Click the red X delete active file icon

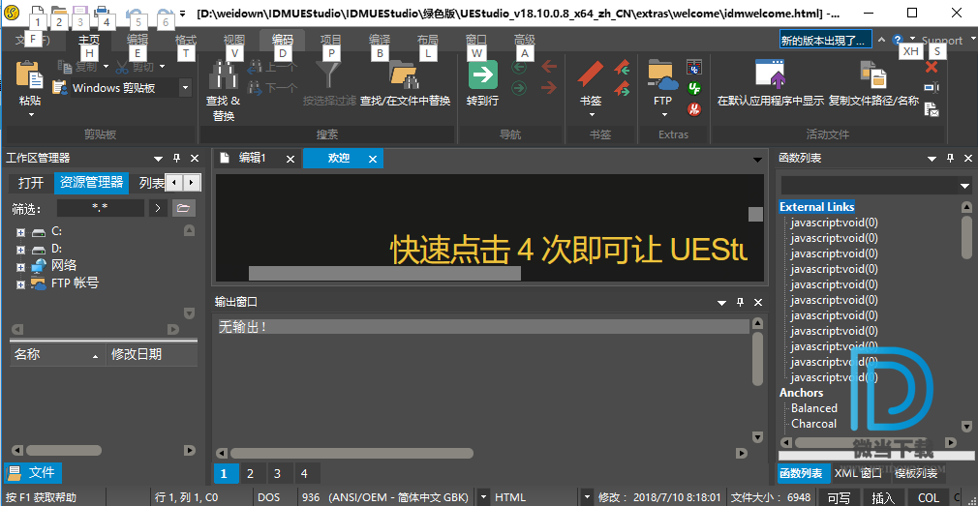pyautogui.click(x=932, y=67)
